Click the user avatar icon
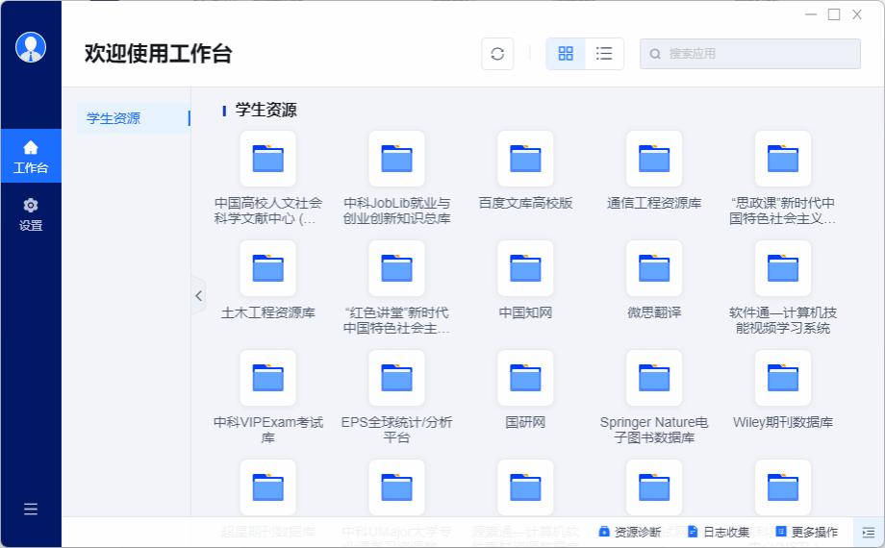885x548 pixels. pos(31,47)
